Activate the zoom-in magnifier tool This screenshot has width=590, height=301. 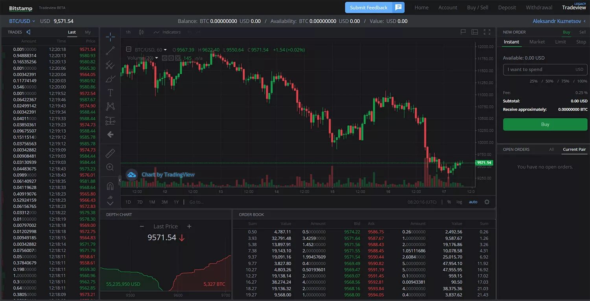pos(110,167)
